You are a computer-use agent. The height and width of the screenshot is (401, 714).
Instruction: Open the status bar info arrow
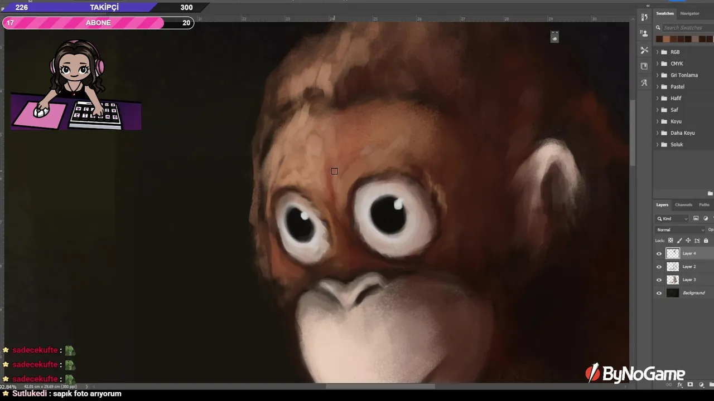click(x=86, y=387)
